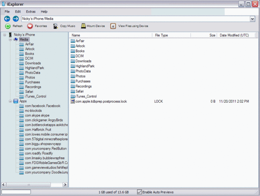260x196 pixels.
Task: Click the Media node icon in tree
Action: click(16, 39)
